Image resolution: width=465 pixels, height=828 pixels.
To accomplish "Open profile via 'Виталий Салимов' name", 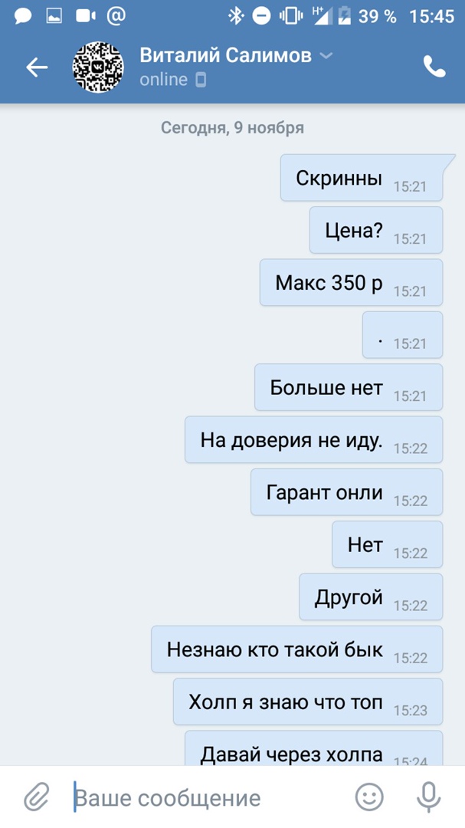I will coord(225,55).
